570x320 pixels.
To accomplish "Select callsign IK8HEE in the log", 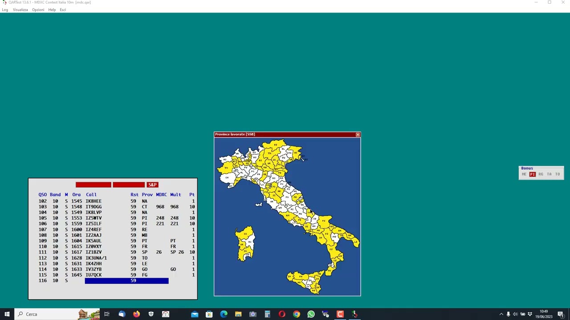I will point(94,201).
